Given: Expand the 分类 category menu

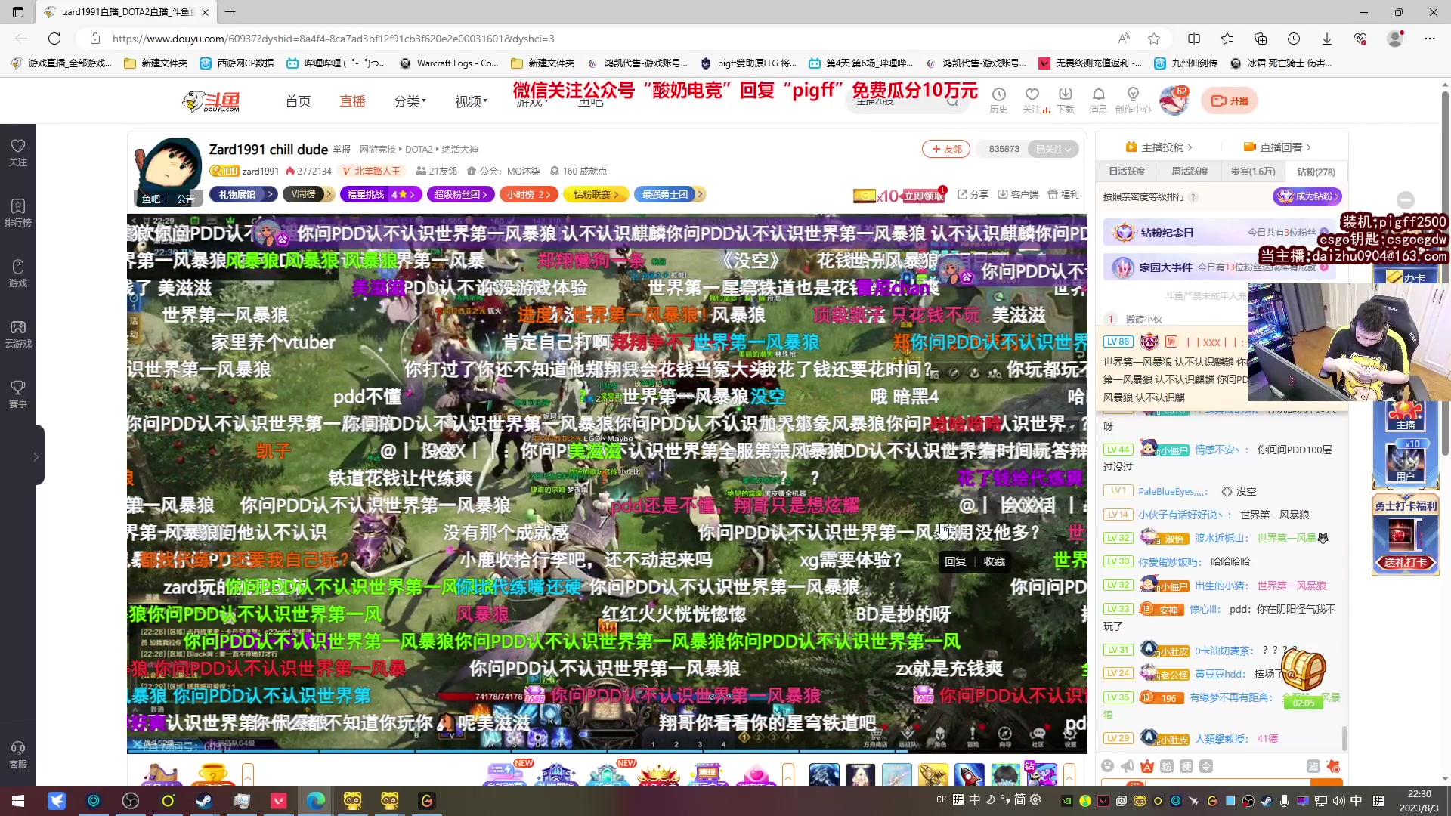Looking at the screenshot, I should (410, 100).
